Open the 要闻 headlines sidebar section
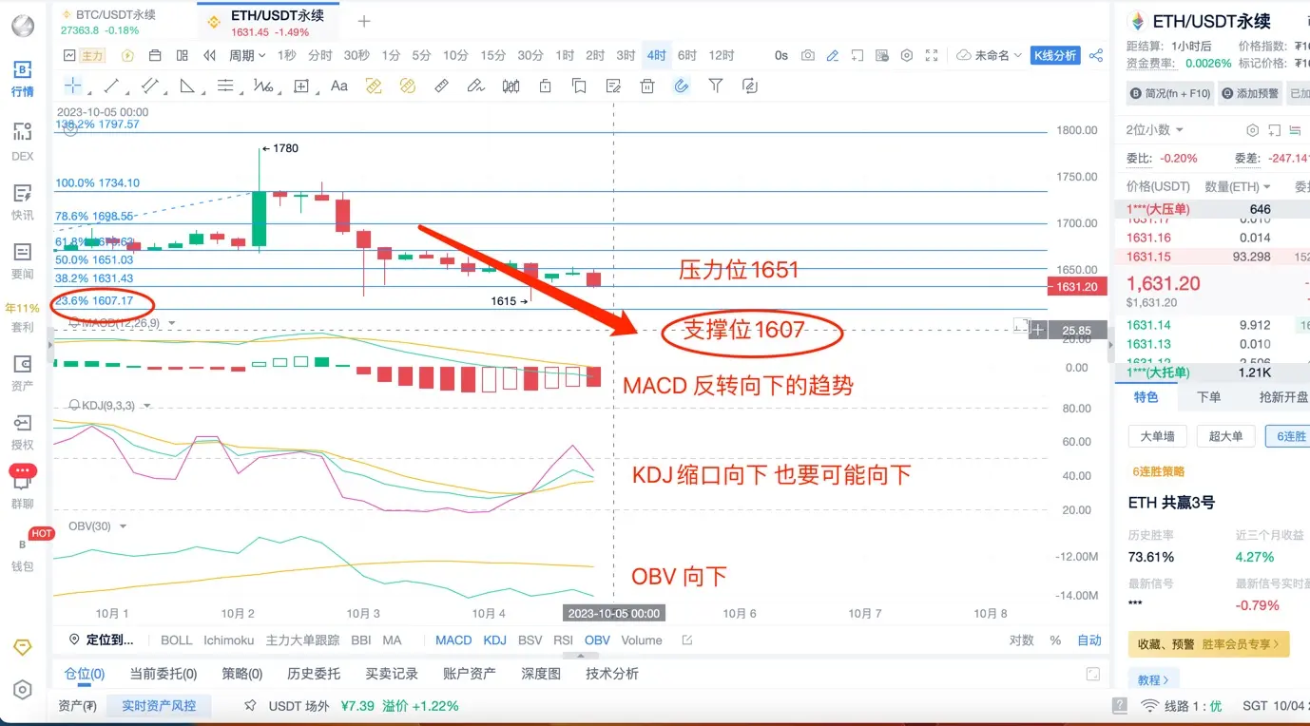 click(23, 261)
